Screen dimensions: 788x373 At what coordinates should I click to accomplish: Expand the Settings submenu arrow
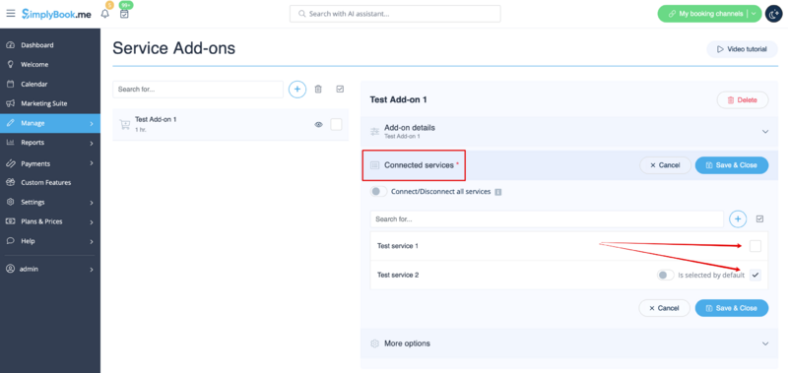coord(92,203)
